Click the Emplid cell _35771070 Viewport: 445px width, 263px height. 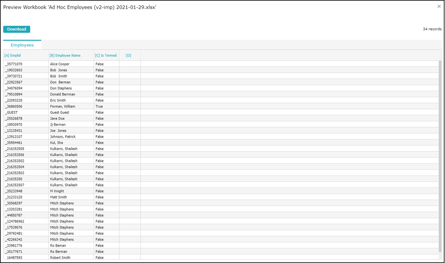point(13,64)
